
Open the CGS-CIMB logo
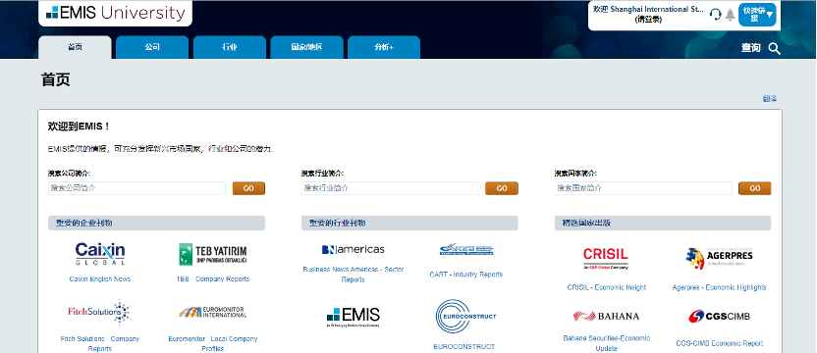tap(719, 316)
